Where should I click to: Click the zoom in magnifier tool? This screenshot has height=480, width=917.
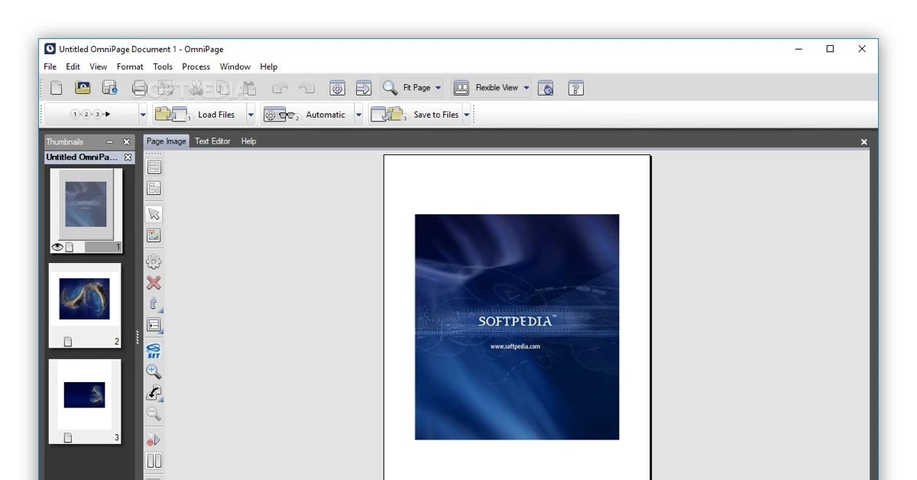(154, 371)
